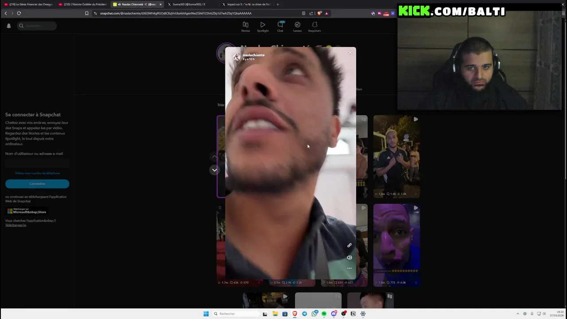The width and height of the screenshot is (567, 319).
Task: Open Telegram from taskbar
Action: point(304,314)
